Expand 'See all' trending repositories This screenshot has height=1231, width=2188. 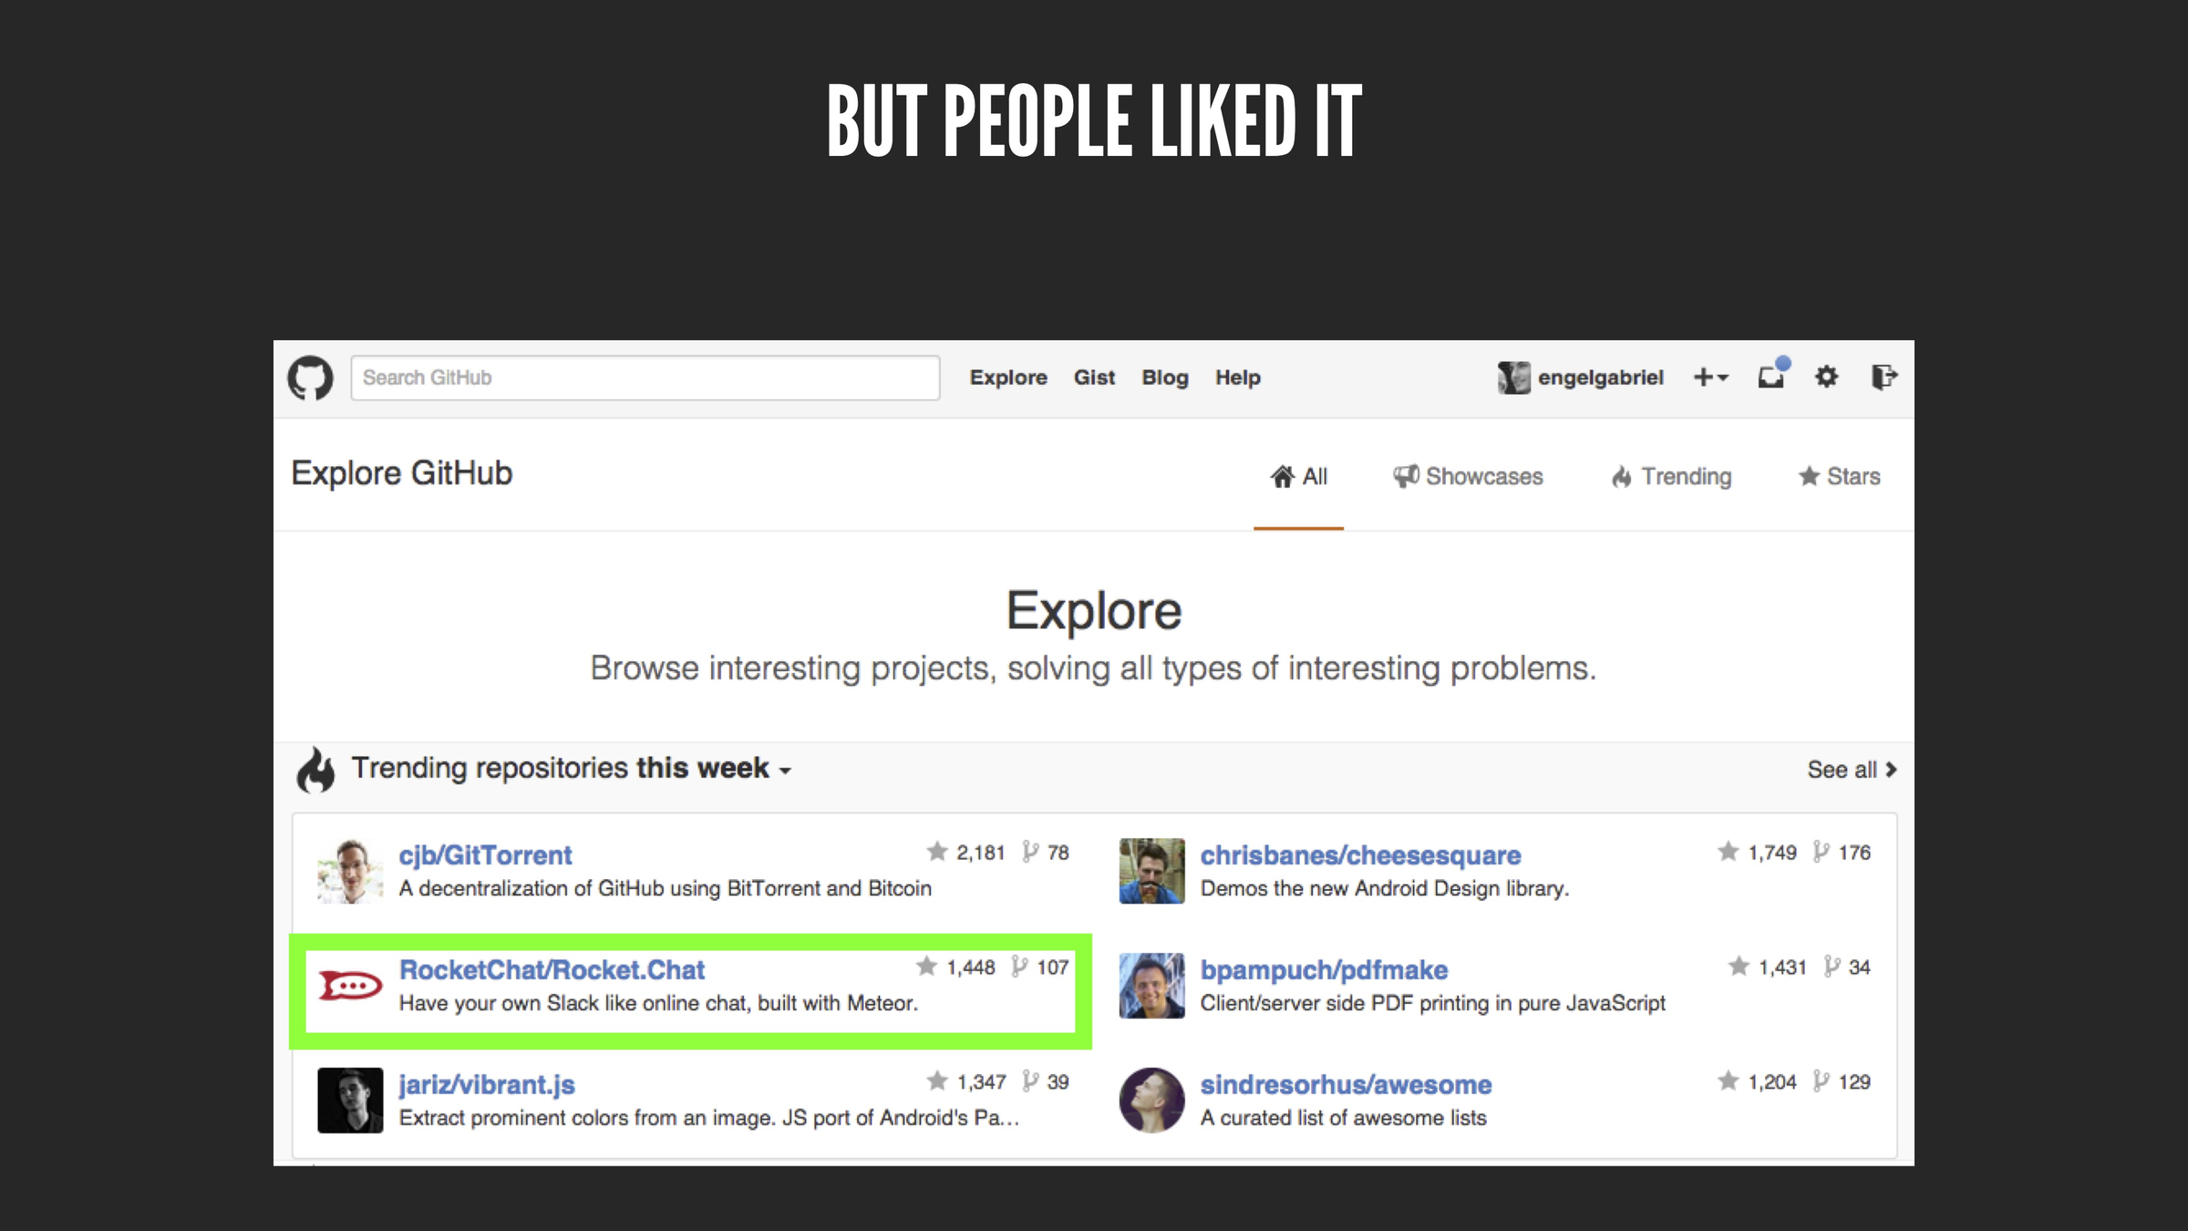coord(1852,770)
